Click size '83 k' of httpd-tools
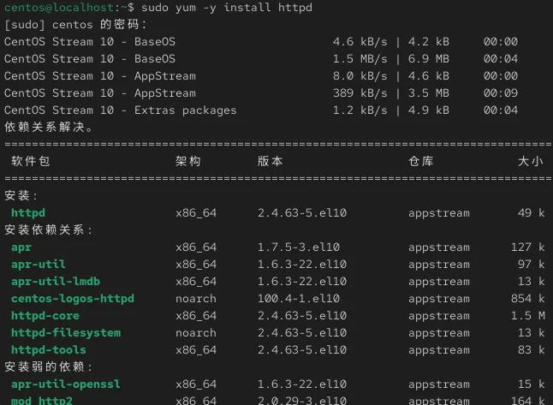553x405 pixels. tap(531, 350)
